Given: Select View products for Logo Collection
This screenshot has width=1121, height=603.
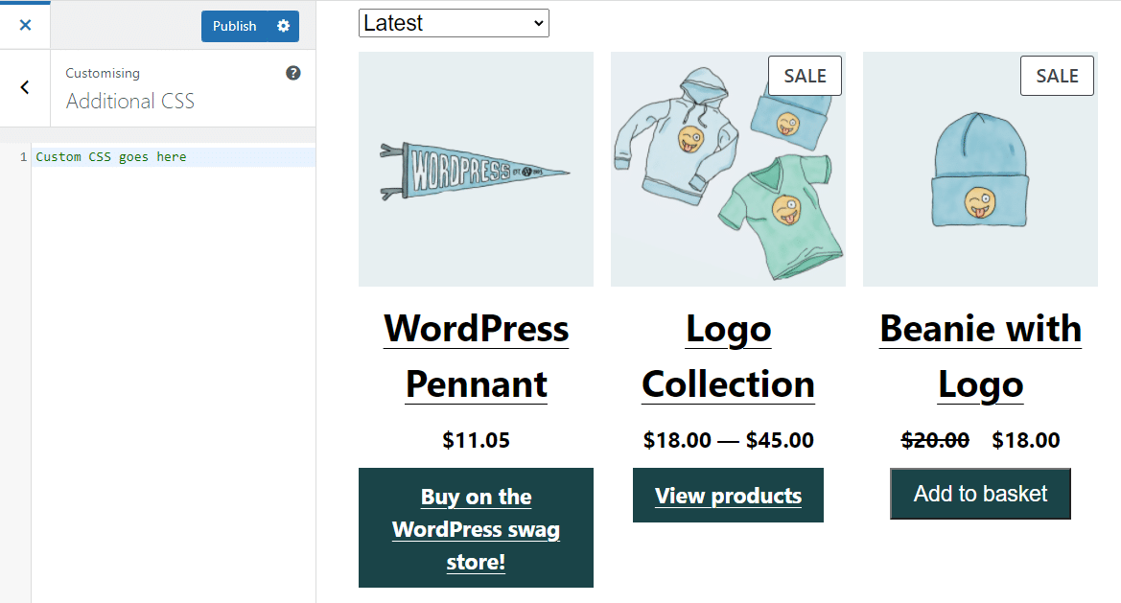Looking at the screenshot, I should [x=727, y=496].
